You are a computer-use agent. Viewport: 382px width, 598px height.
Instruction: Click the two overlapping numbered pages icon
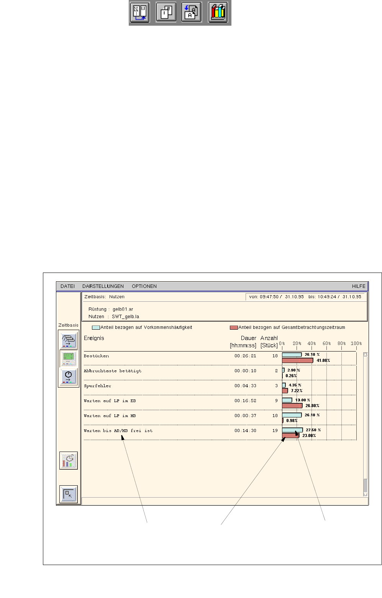point(166,13)
